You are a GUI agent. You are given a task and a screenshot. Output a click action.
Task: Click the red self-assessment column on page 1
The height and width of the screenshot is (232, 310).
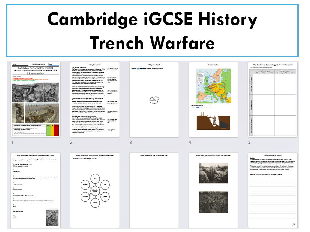[x=57, y=130]
